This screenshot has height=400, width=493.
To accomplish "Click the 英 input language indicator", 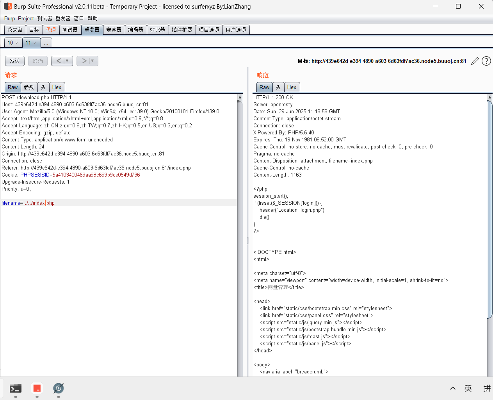I will pos(468,388).
